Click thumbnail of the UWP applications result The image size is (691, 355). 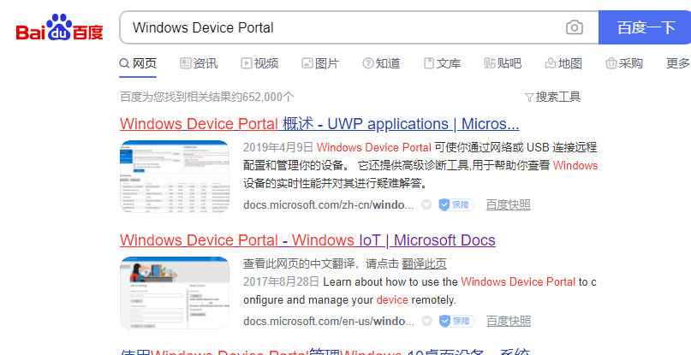[x=175, y=176]
